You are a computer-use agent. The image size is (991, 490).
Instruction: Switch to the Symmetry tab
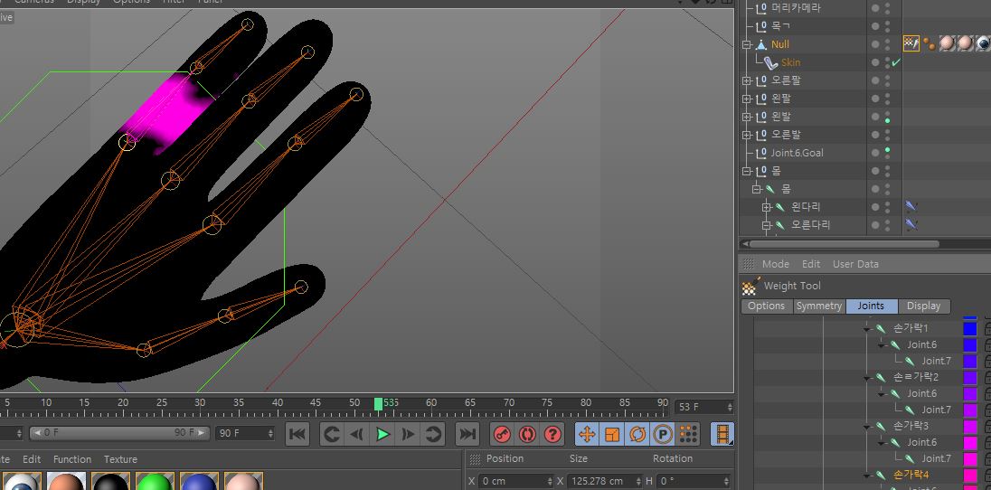click(x=818, y=306)
